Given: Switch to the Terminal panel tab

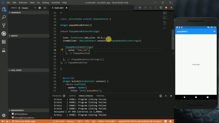Looking at the screenshot, I should [100, 96].
